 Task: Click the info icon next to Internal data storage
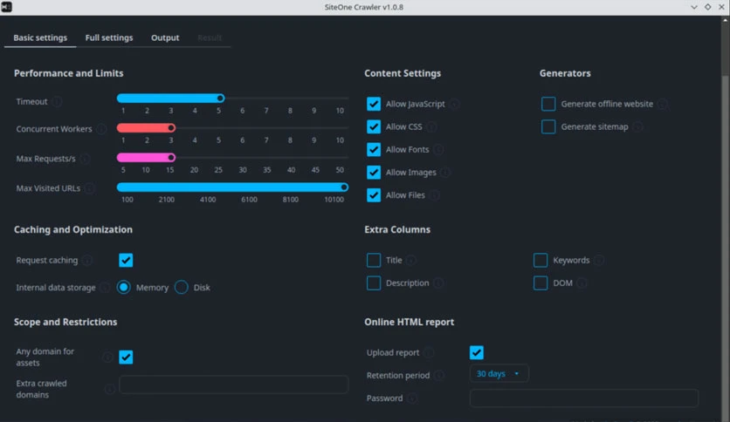[105, 288]
